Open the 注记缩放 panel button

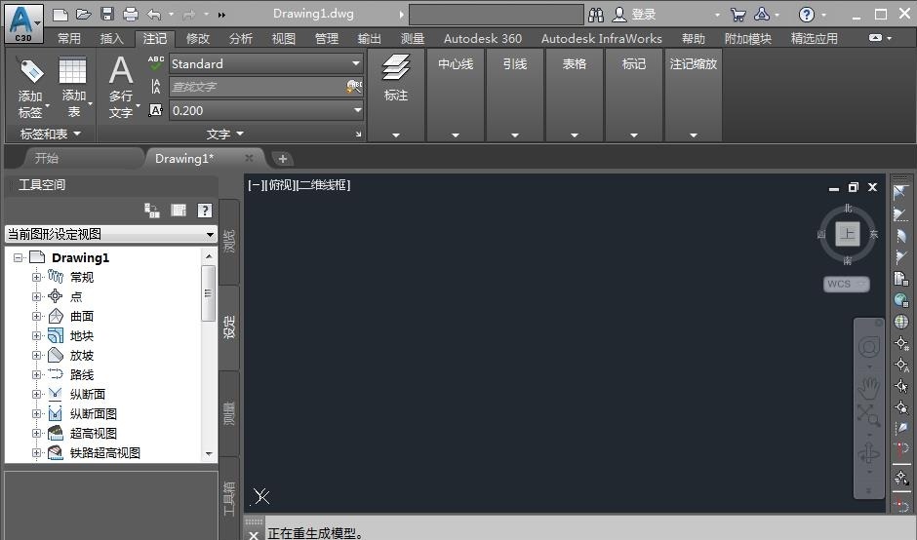[x=694, y=95]
